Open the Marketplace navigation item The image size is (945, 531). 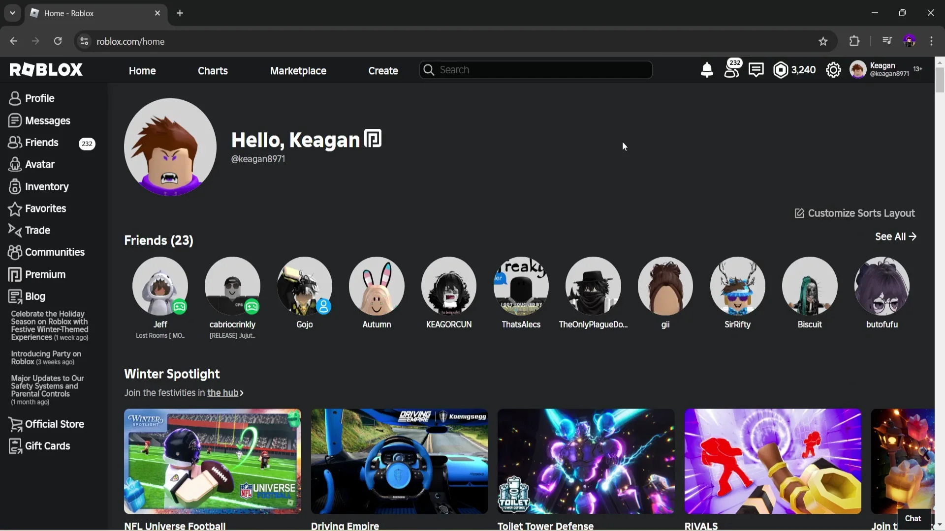point(298,71)
